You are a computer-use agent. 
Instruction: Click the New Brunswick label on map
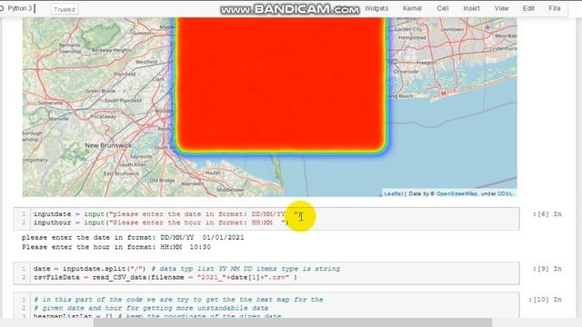click(108, 145)
